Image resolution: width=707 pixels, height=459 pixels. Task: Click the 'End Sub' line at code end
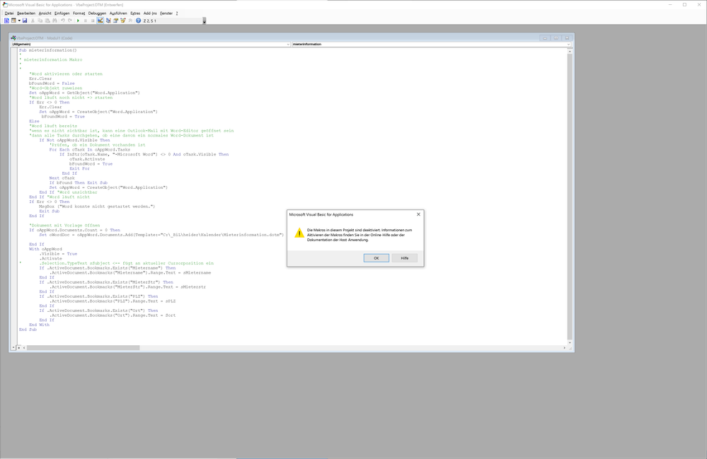point(28,330)
